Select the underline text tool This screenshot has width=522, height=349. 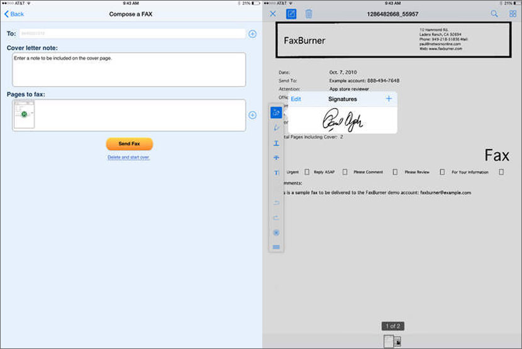pyautogui.click(x=276, y=143)
